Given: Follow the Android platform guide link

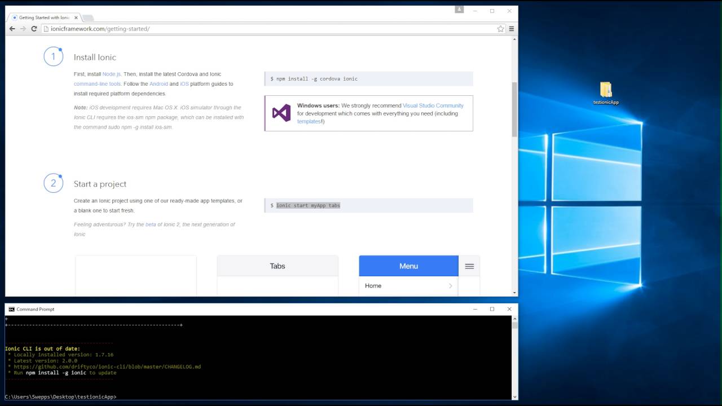Looking at the screenshot, I should [159, 84].
